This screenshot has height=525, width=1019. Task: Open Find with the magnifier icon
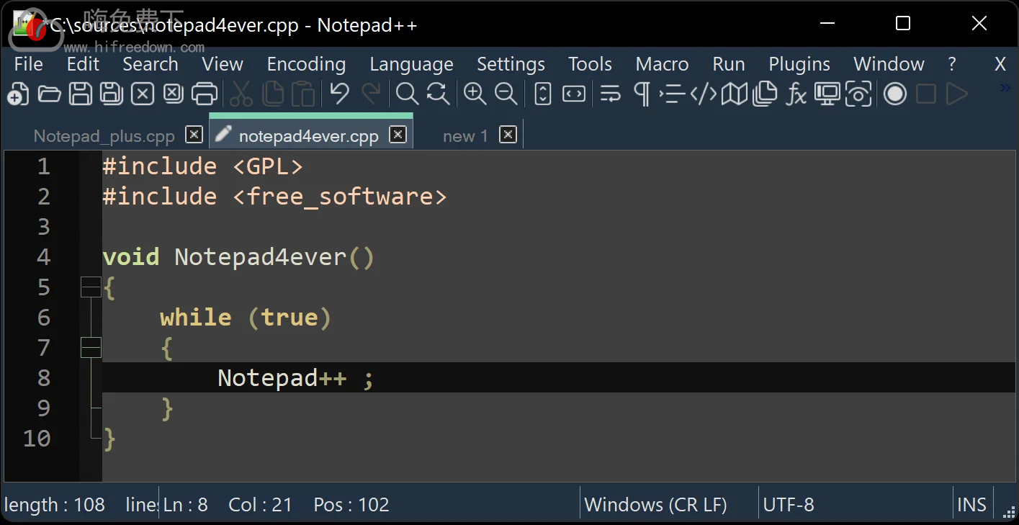click(407, 94)
